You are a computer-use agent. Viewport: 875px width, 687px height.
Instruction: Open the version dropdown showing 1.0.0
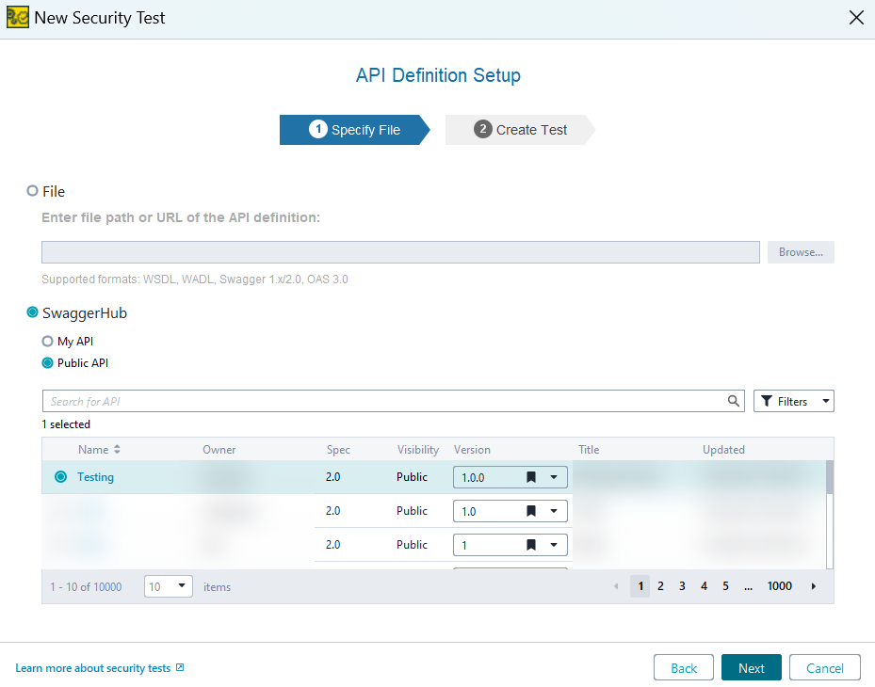[x=555, y=476]
